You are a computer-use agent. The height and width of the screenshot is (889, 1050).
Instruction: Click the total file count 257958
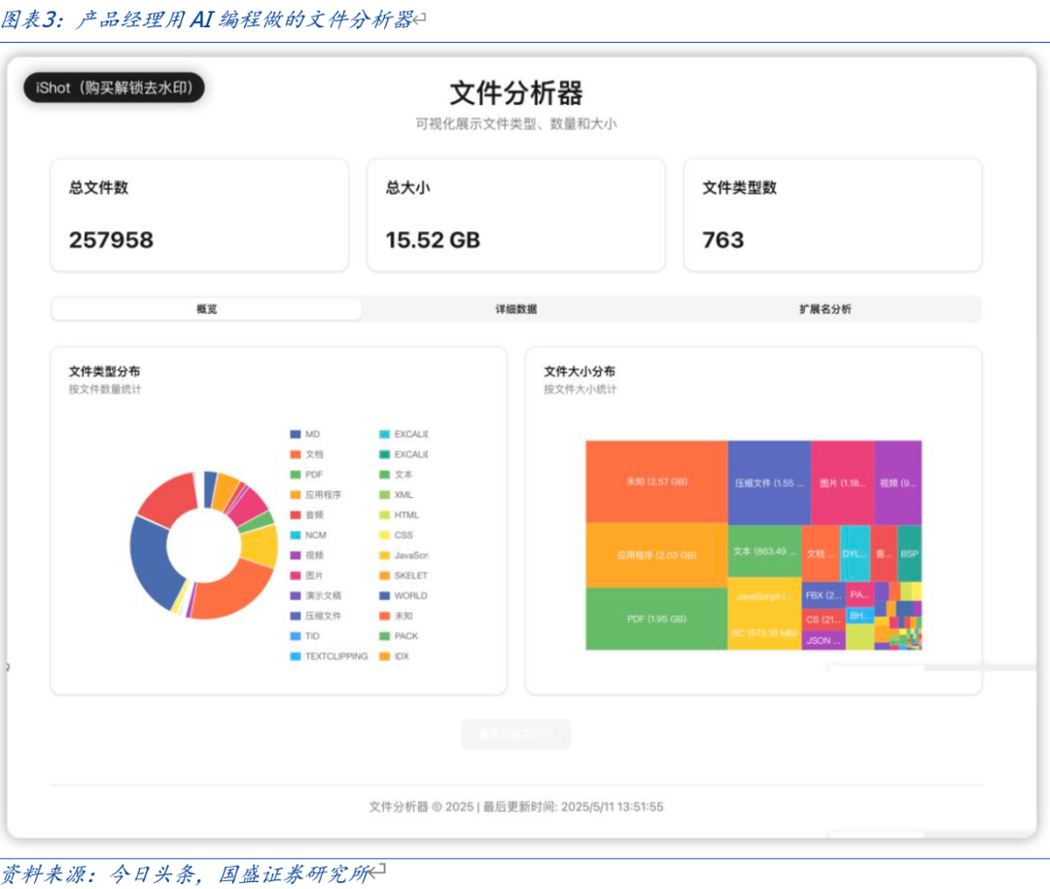(x=111, y=240)
